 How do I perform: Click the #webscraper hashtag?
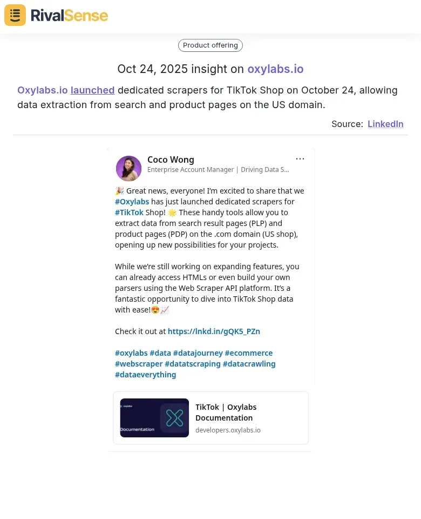139,364
